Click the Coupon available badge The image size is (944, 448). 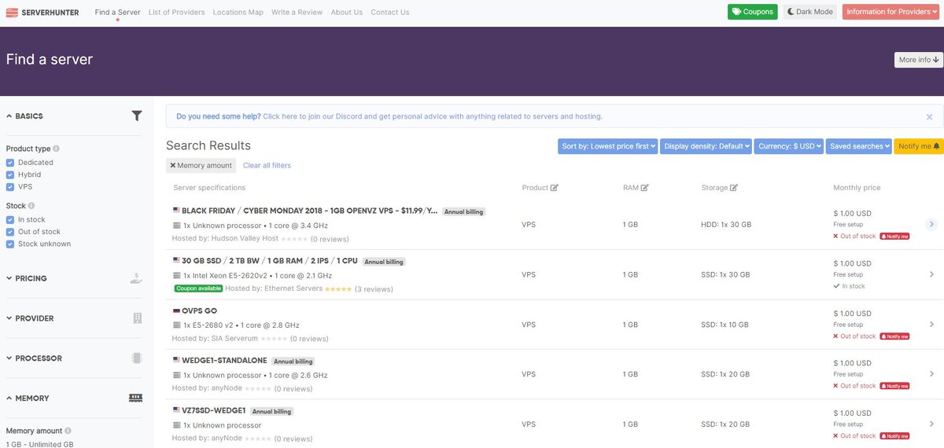tap(198, 288)
